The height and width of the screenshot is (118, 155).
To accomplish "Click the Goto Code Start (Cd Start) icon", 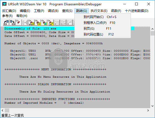I will pos(31,22).
